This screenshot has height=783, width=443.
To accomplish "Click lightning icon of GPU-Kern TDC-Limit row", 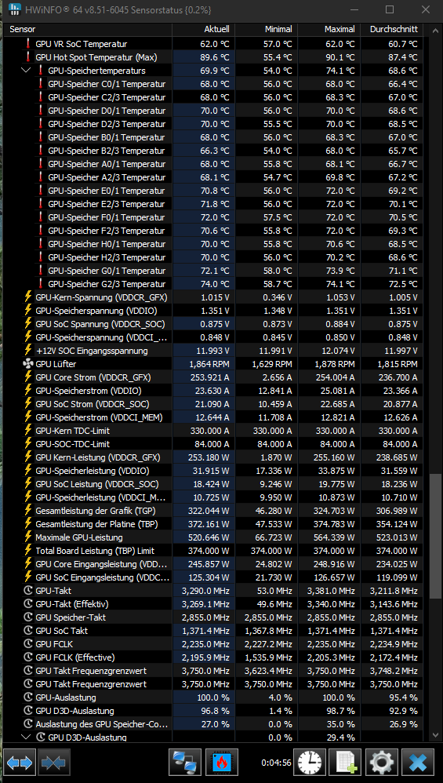I will pyautogui.click(x=28, y=431).
